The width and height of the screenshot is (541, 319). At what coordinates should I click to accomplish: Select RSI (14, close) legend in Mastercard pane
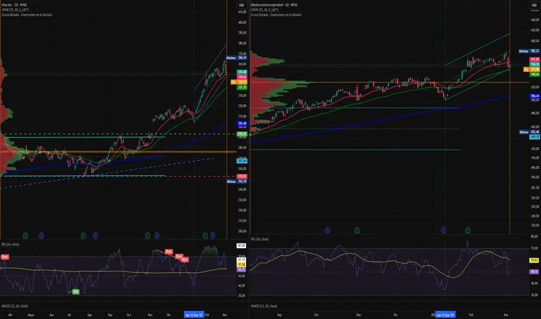[260, 239]
